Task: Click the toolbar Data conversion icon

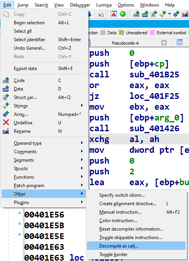Action: tap(145, 14)
